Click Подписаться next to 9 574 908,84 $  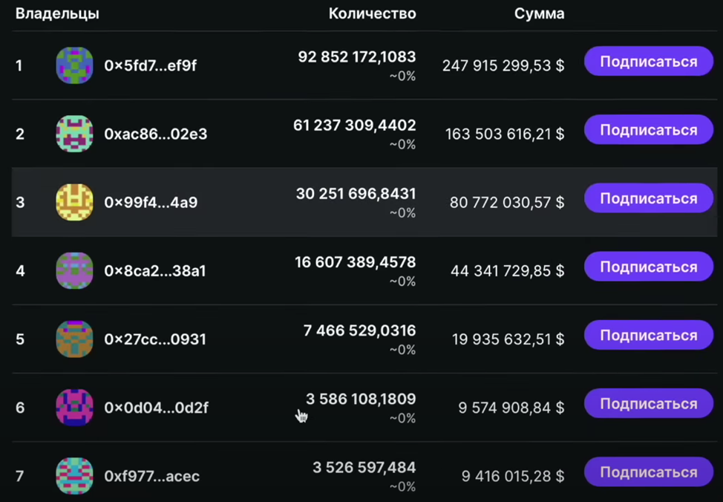tap(649, 404)
